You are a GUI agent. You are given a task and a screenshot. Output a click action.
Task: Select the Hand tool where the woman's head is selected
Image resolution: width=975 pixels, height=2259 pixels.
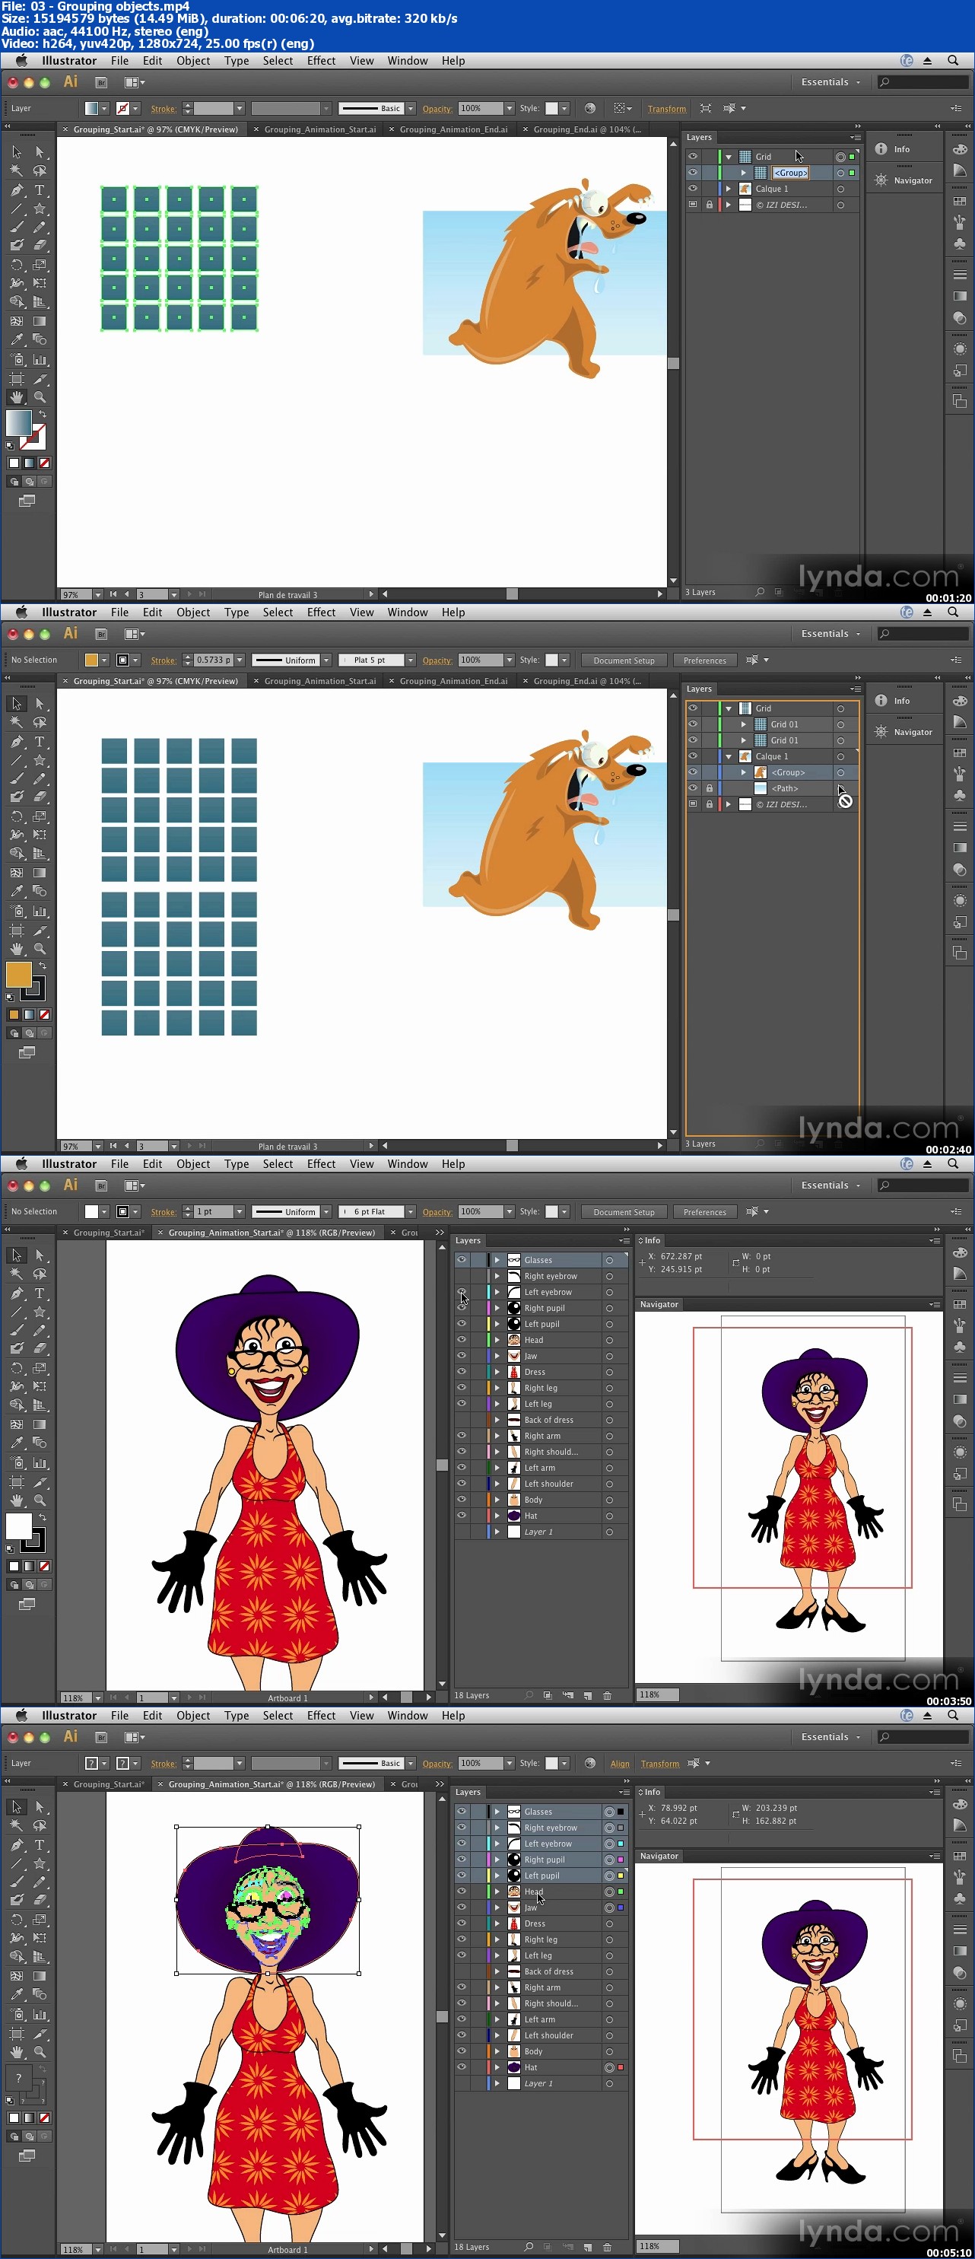click(x=17, y=2052)
